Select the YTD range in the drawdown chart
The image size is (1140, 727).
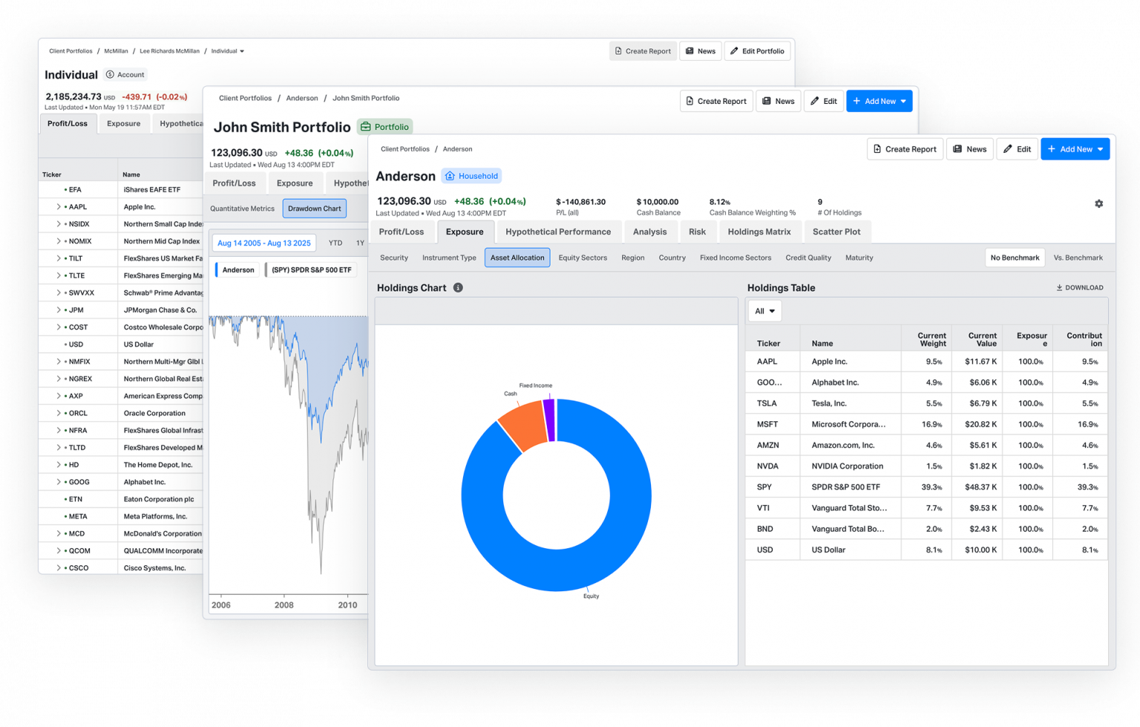coord(335,243)
